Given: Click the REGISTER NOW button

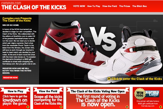Looking at the screenshot, I should 10,78.
